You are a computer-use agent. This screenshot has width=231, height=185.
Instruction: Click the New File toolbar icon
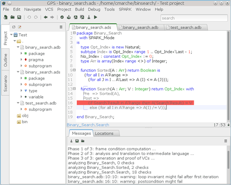tap(6, 17)
